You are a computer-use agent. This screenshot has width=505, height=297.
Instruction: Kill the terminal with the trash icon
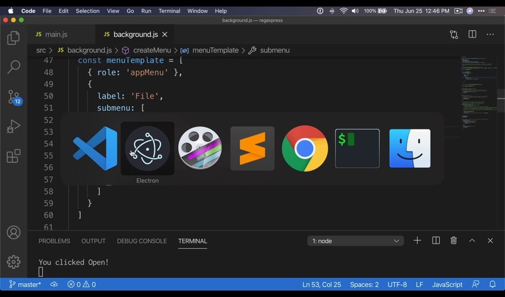[453, 241]
